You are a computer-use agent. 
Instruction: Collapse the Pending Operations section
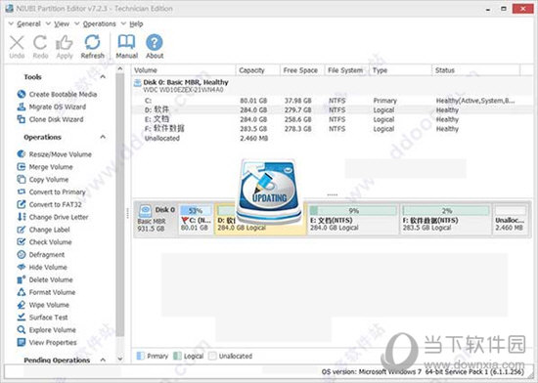pyautogui.click(x=103, y=360)
